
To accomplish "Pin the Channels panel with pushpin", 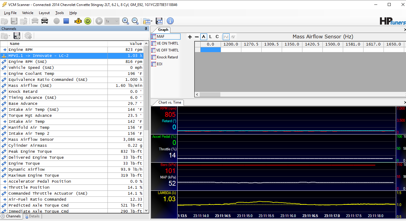I will [146, 29].
